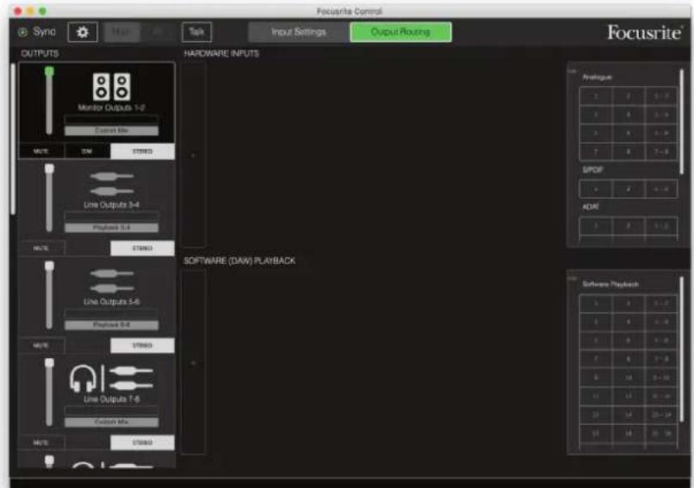Click the Software Playback panel scrollbar
694x488 pixels.
pos(682,349)
